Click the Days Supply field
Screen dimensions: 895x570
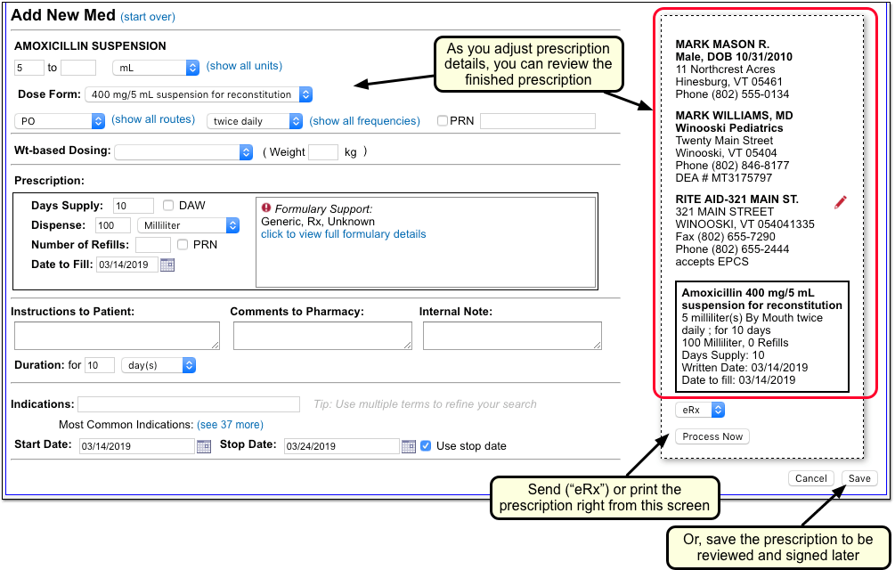[134, 206]
